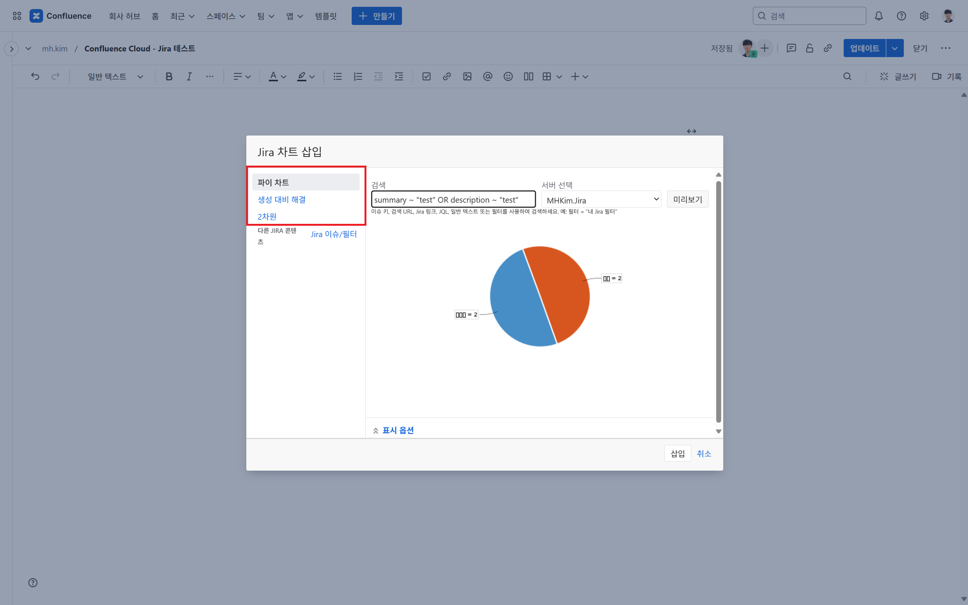Click the 만들기 button
This screenshot has height=605, width=968.
[x=376, y=16]
